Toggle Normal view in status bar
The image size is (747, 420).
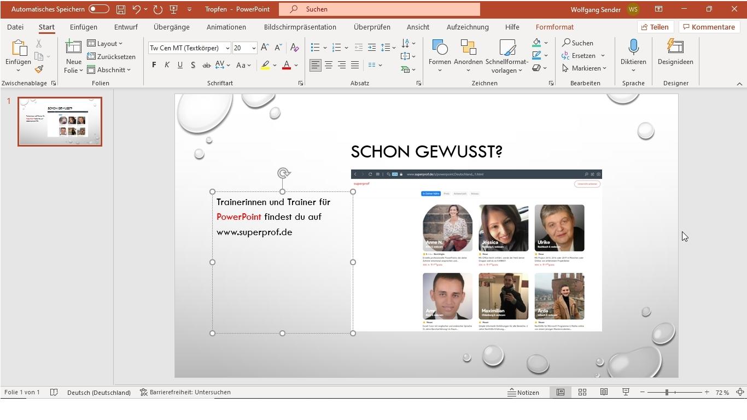pos(561,392)
